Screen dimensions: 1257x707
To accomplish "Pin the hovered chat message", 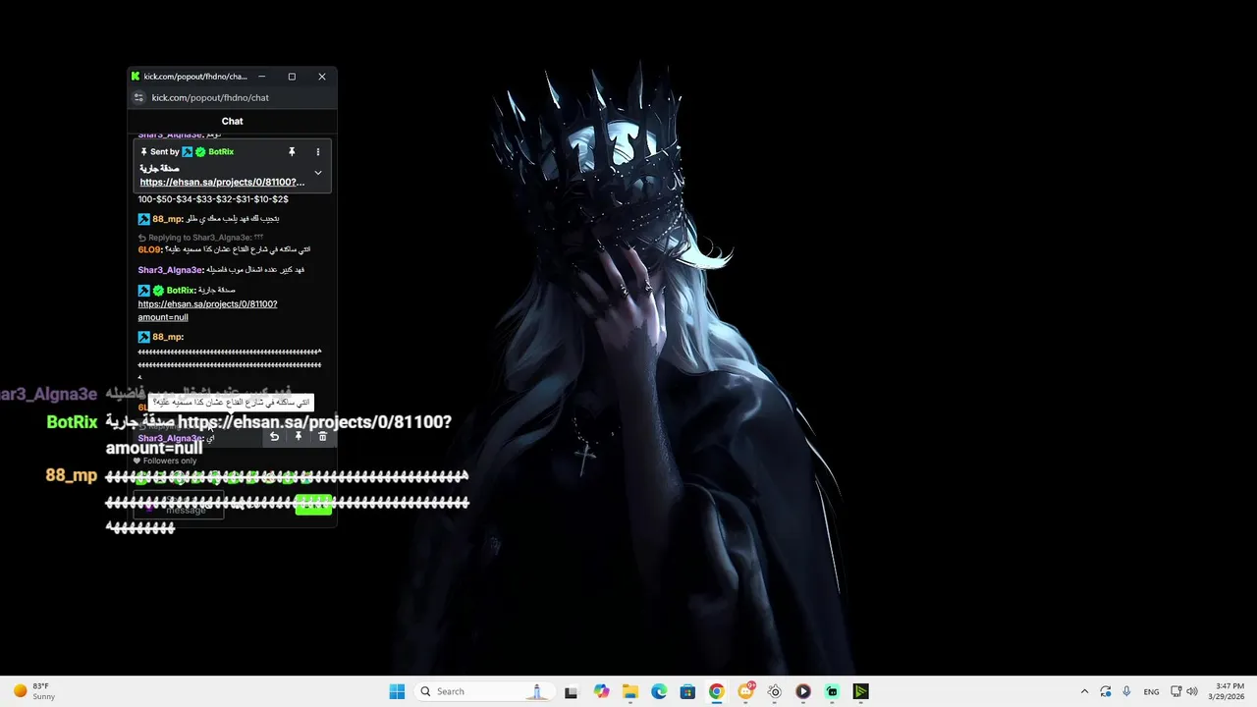I will 299,437.
